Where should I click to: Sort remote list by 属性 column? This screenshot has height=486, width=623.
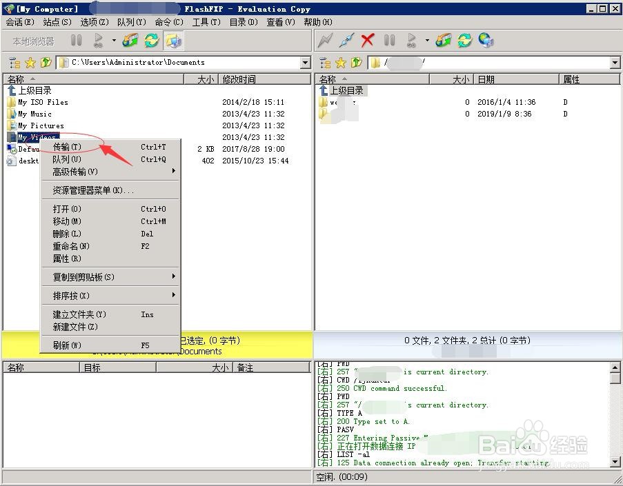tap(589, 79)
